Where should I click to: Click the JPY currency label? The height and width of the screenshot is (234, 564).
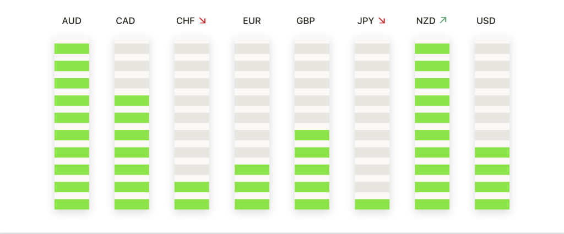click(366, 21)
